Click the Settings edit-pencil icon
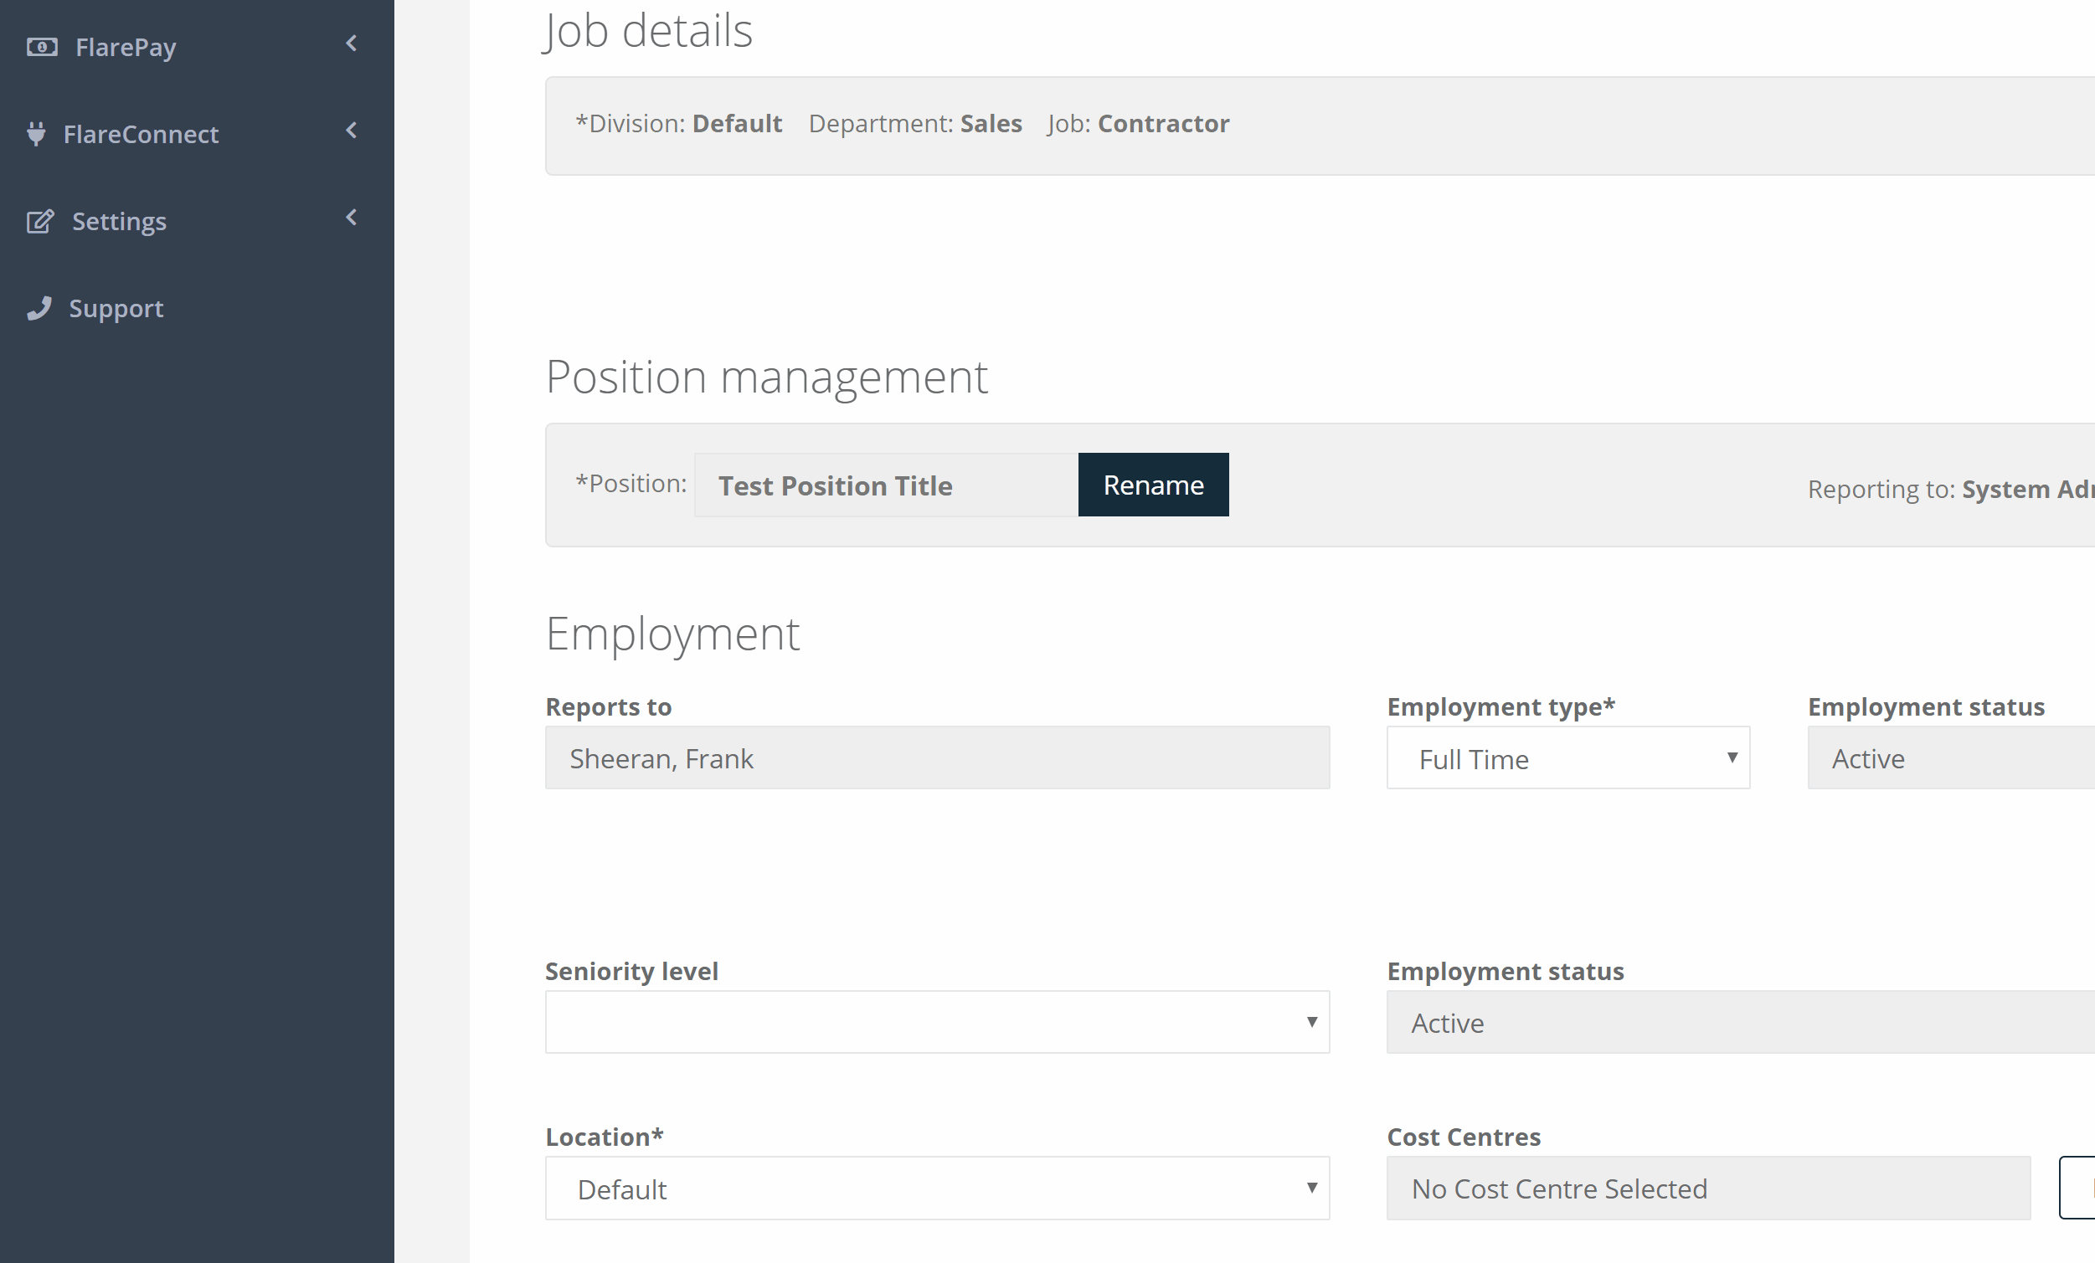This screenshot has height=1263, width=2095. tap(40, 221)
